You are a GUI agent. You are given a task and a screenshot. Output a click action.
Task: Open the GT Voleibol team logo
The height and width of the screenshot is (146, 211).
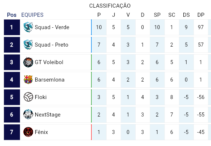(28, 62)
